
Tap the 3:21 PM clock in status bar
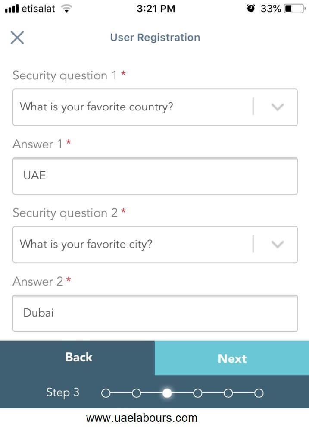tap(156, 9)
